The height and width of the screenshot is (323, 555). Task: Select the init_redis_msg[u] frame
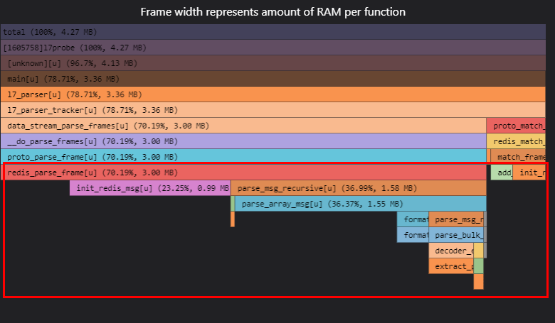[149, 188]
